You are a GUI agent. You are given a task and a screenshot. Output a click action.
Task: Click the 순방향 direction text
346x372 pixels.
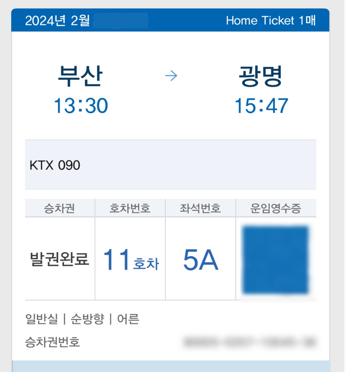(87, 319)
